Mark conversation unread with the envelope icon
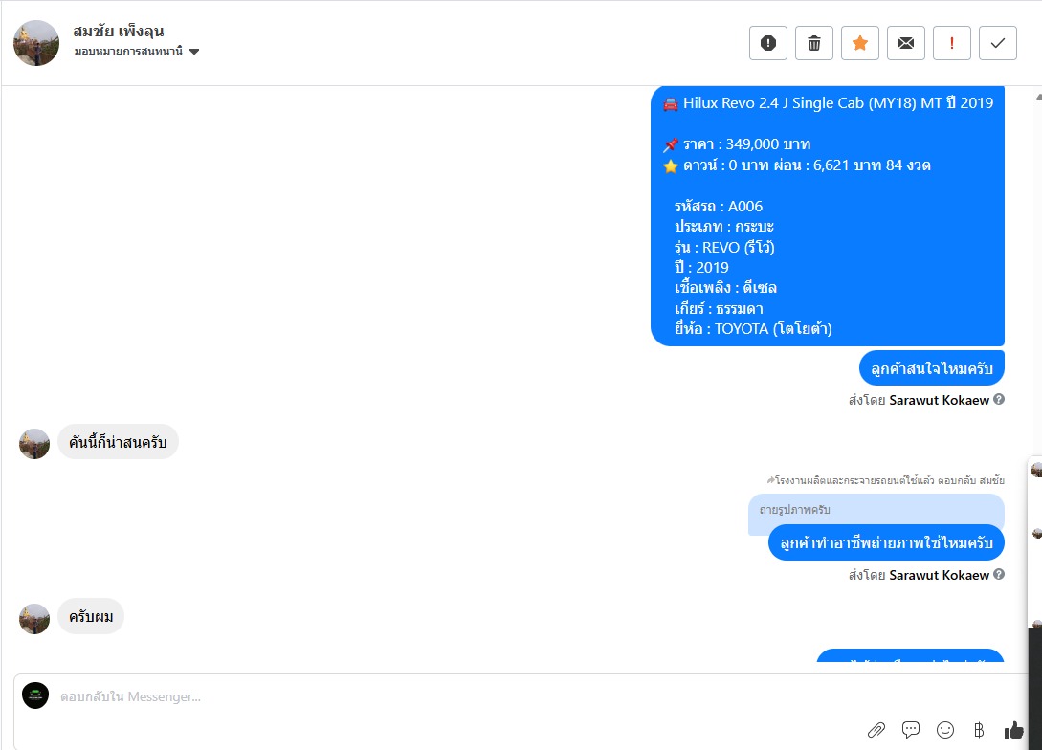Image resolution: width=1042 pixels, height=750 pixels. (906, 43)
